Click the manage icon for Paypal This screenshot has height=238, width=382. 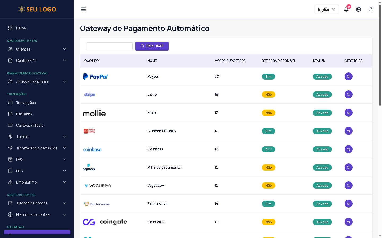348,76
